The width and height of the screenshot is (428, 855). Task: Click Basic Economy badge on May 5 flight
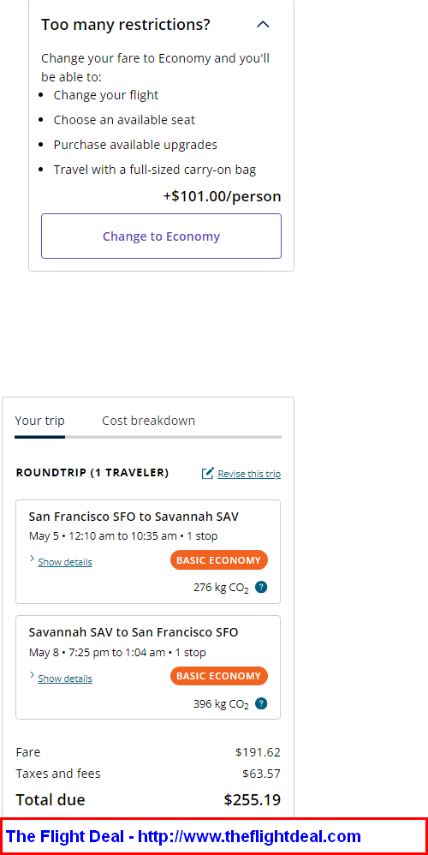[219, 560]
